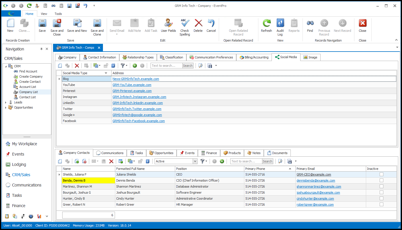Image resolution: width=402 pixels, height=230 pixels.
Task: Toggle the Inactive checkbox for Greer, Robert N
Action: [x=381, y=205]
